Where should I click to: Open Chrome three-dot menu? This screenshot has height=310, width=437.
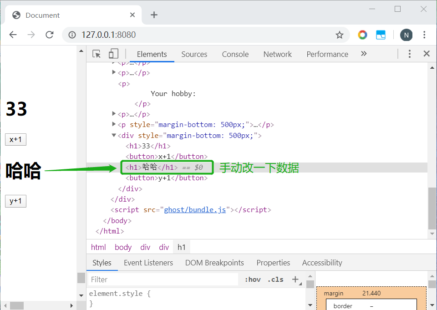(x=424, y=35)
